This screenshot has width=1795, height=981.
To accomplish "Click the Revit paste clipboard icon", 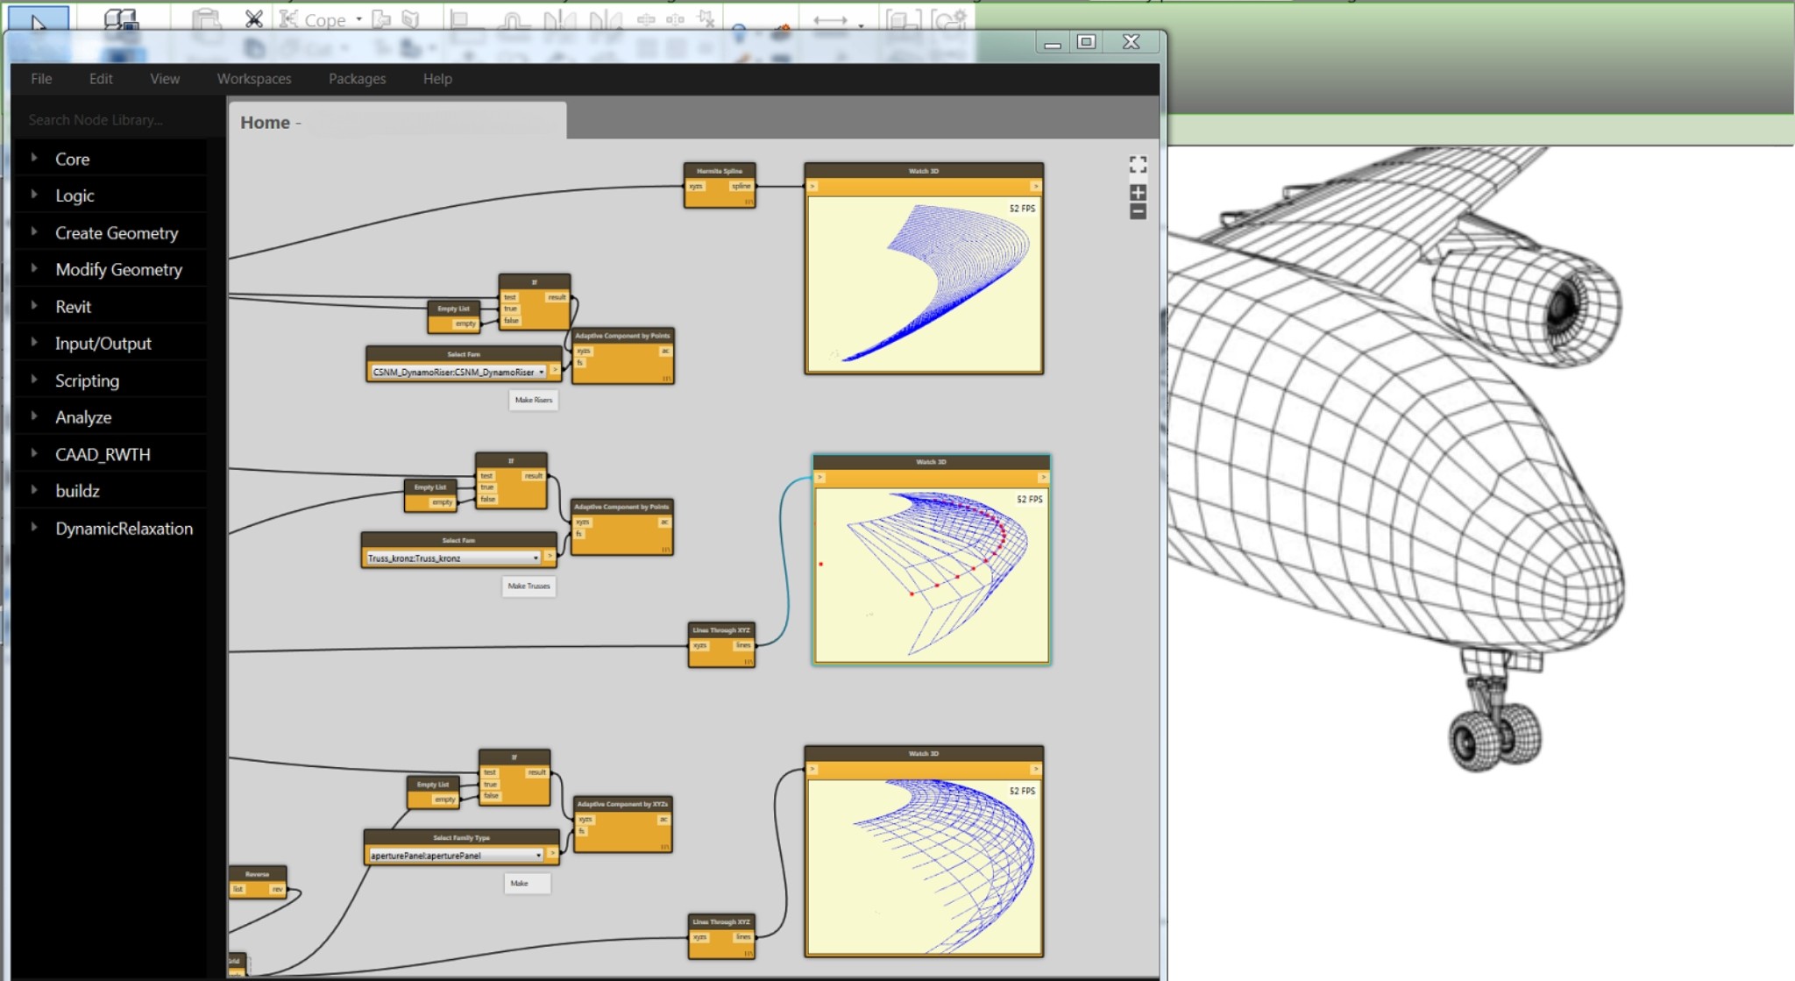I will (206, 19).
